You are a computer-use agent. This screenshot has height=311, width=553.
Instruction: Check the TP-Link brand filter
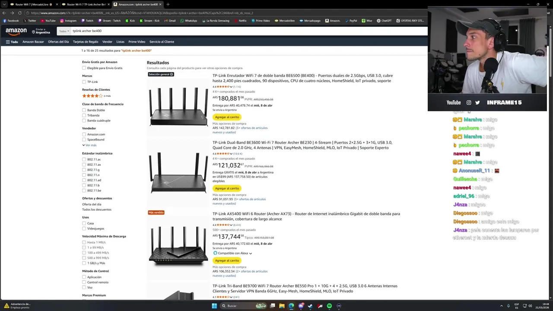click(84, 82)
